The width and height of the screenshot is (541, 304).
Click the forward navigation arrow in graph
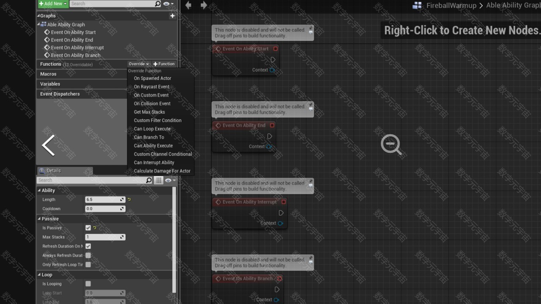coord(204,5)
